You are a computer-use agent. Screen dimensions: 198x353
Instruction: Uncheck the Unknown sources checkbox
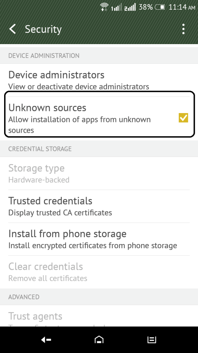point(184,118)
